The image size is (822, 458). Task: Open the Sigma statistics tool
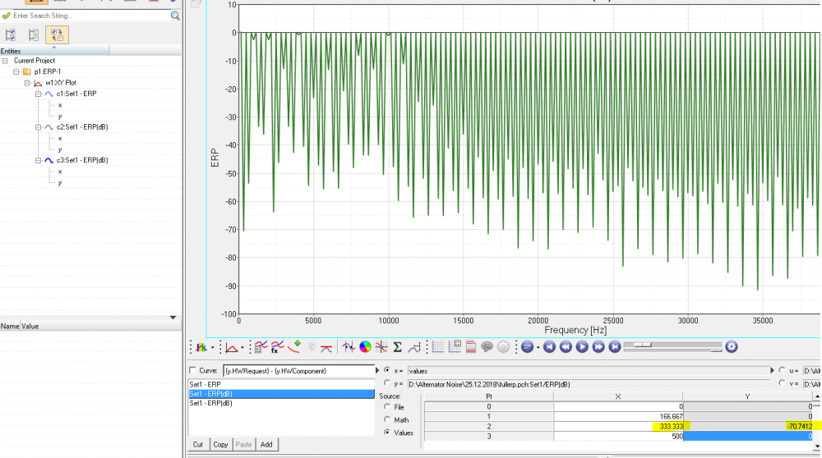pos(397,347)
